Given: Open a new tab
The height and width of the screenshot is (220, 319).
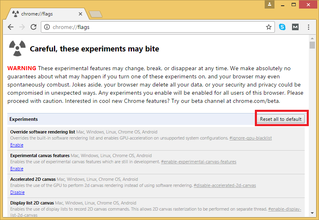Looking at the screenshot, I should click(95, 14).
